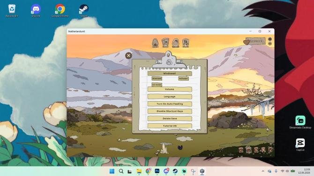This screenshot has height=176, width=314.
Task: Show hidden system tray icons chevron
Action: 263,171
